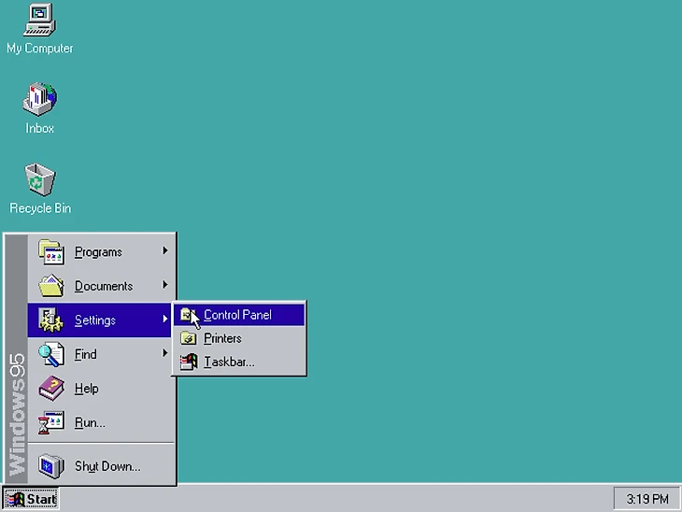Click the Control Panel folder icon
Image resolution: width=682 pixels, height=512 pixels.
188,315
